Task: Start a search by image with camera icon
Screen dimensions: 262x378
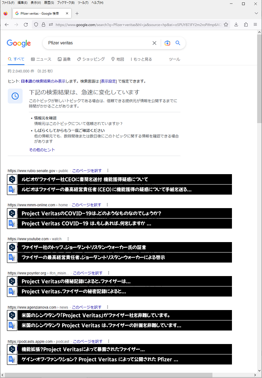Action: pos(167,43)
